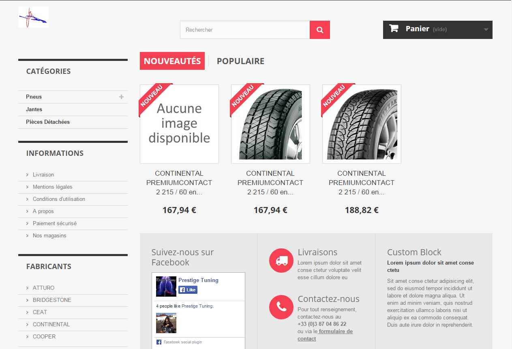
Task: Open the Pneus category
Action: tap(34, 97)
